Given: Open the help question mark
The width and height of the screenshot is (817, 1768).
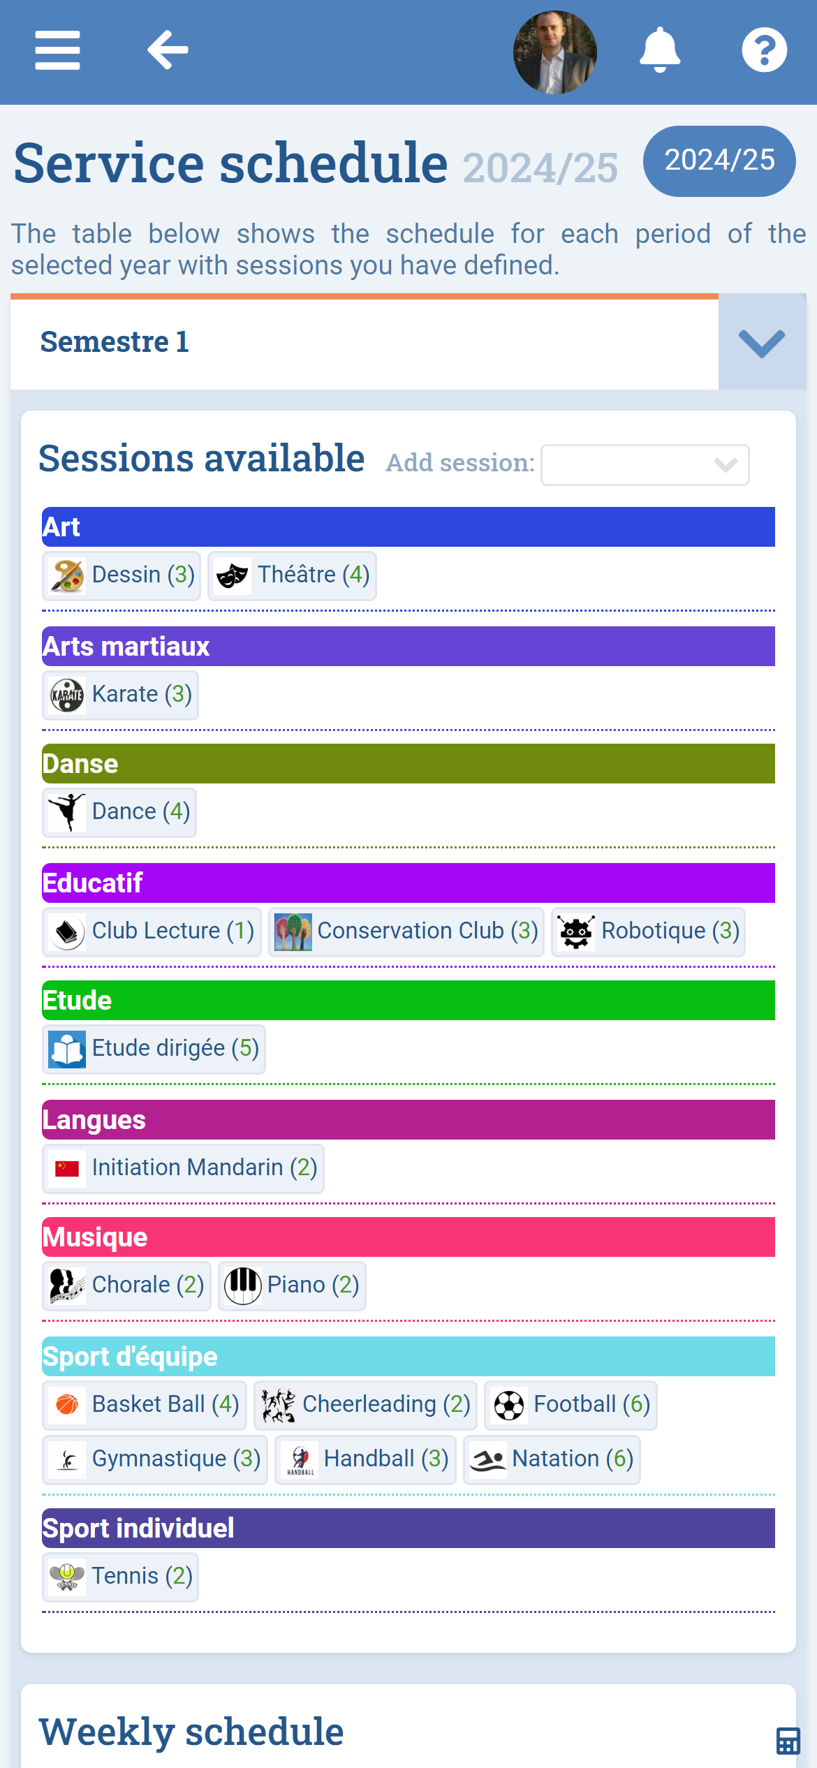Looking at the screenshot, I should point(764,50).
